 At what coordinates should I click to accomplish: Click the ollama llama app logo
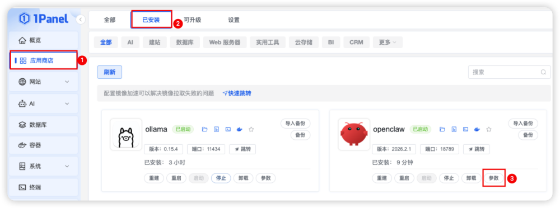pyautogui.click(x=126, y=135)
